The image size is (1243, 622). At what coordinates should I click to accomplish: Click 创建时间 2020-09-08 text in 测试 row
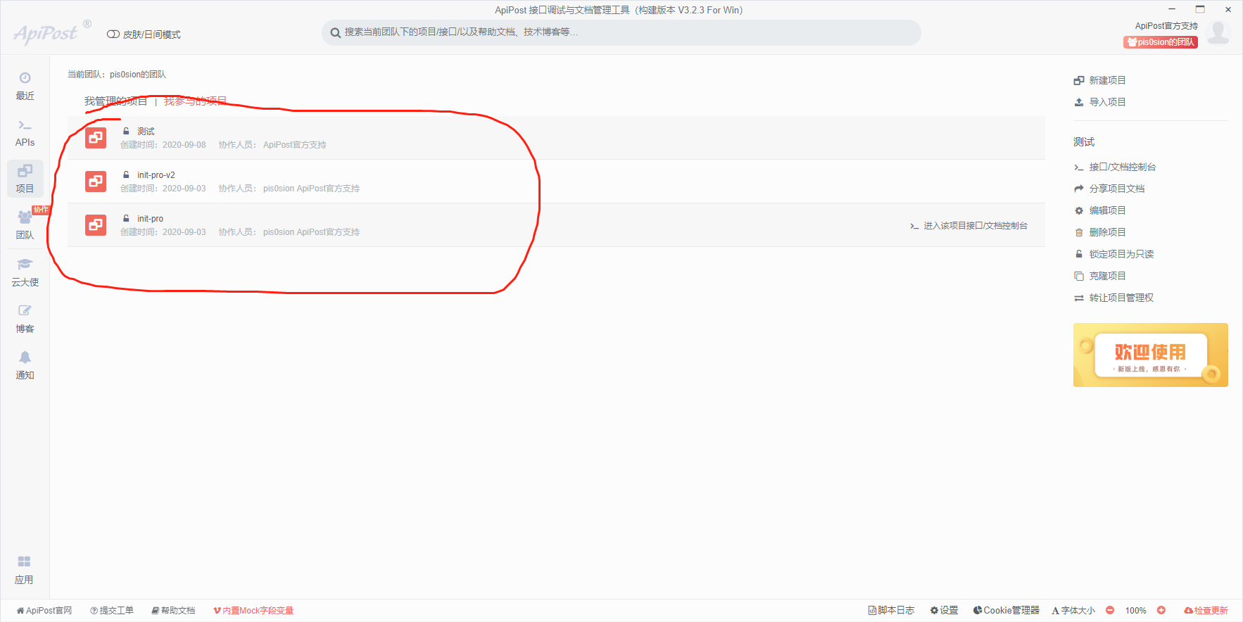point(163,145)
